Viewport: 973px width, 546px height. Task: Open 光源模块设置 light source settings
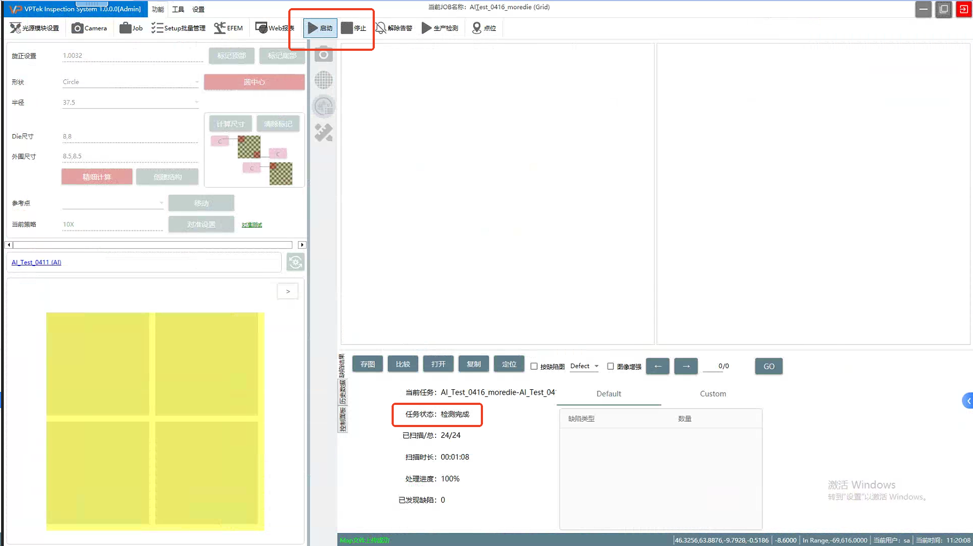coord(35,28)
